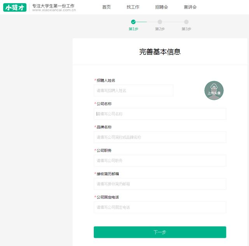Click the 专注大学生第一份工作 slogan
Screen dimensions: 249x246
[x=53, y=6]
